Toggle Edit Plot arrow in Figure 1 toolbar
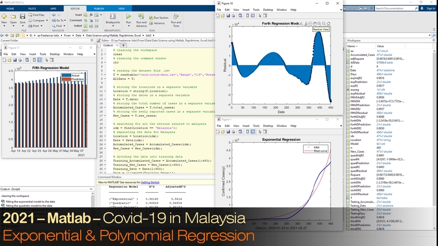The height and width of the screenshot is (246, 438). point(260,132)
